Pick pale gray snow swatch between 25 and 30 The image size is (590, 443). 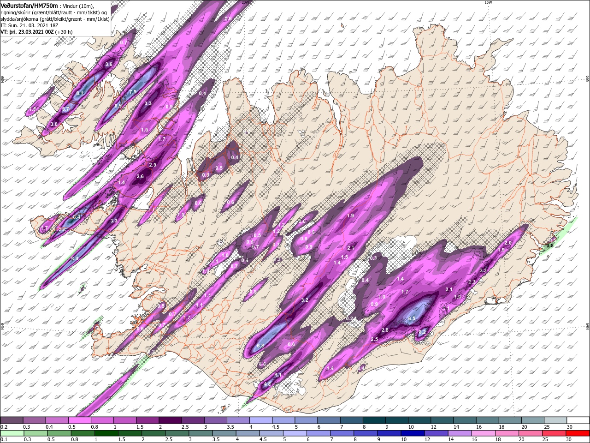[x=555, y=420]
